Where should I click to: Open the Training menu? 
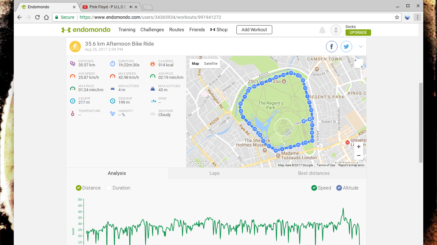pos(127,30)
